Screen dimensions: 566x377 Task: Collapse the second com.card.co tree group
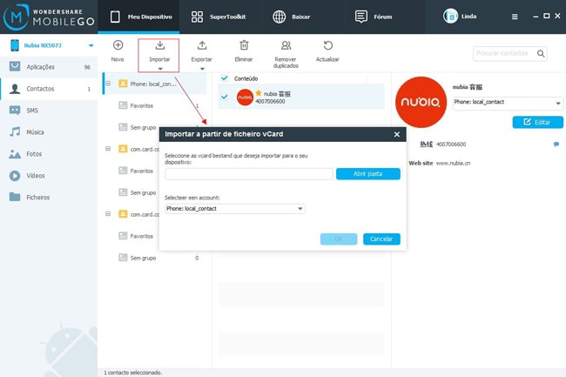coord(108,214)
